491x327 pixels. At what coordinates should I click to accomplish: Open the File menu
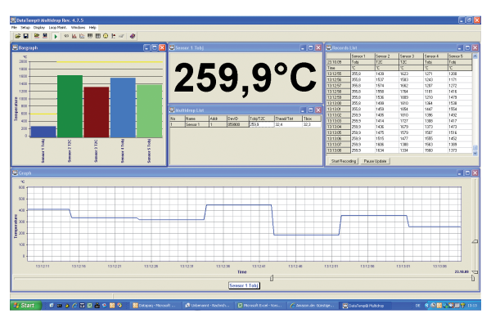pos(14,28)
